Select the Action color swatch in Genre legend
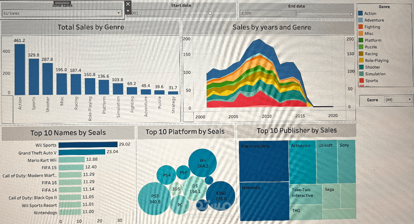 pyautogui.click(x=361, y=13)
